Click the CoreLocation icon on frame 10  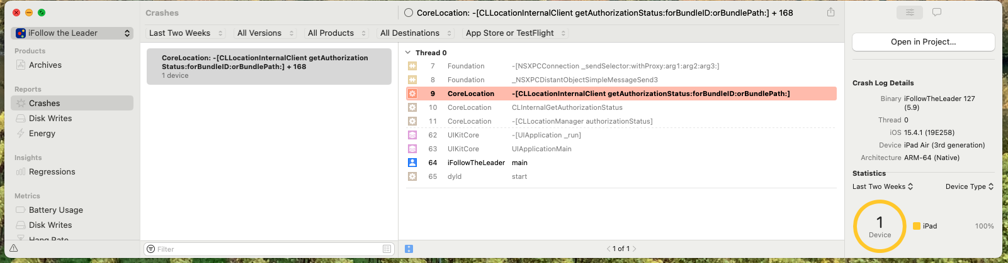coord(412,107)
